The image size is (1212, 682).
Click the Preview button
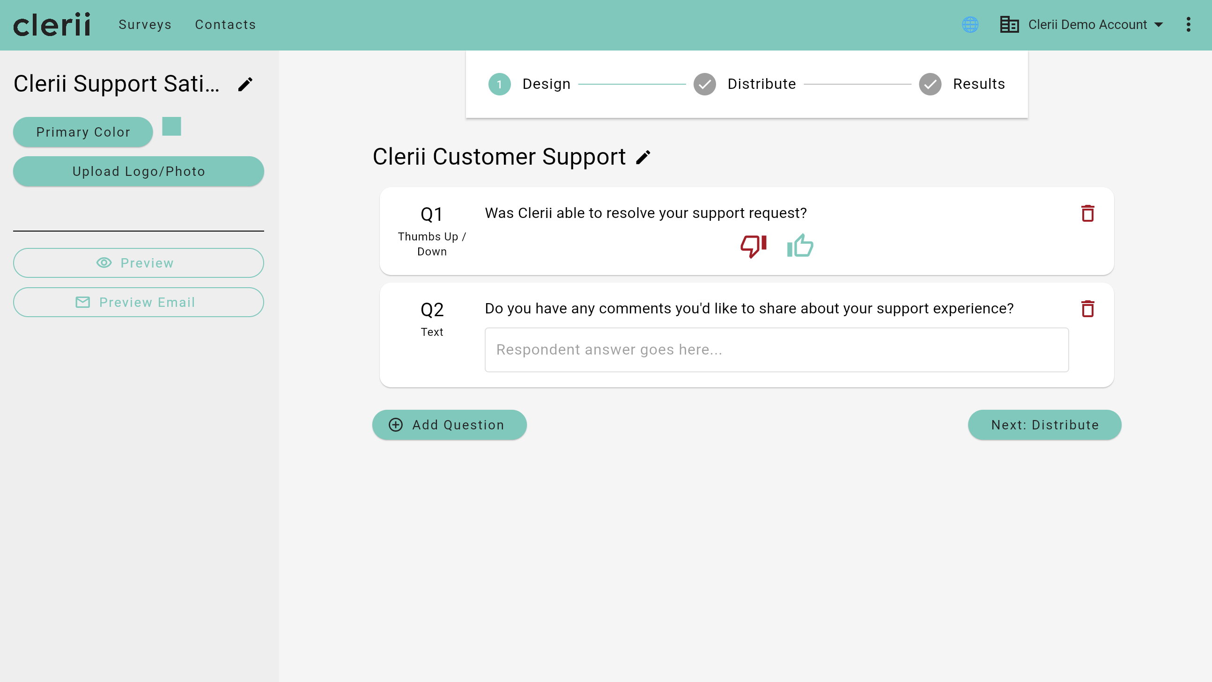click(x=138, y=263)
